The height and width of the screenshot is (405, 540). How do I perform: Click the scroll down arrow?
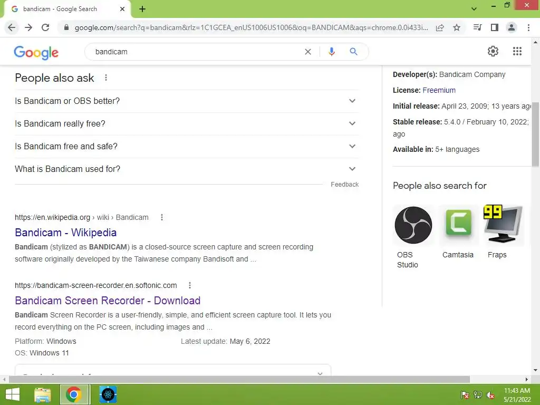(x=536, y=370)
